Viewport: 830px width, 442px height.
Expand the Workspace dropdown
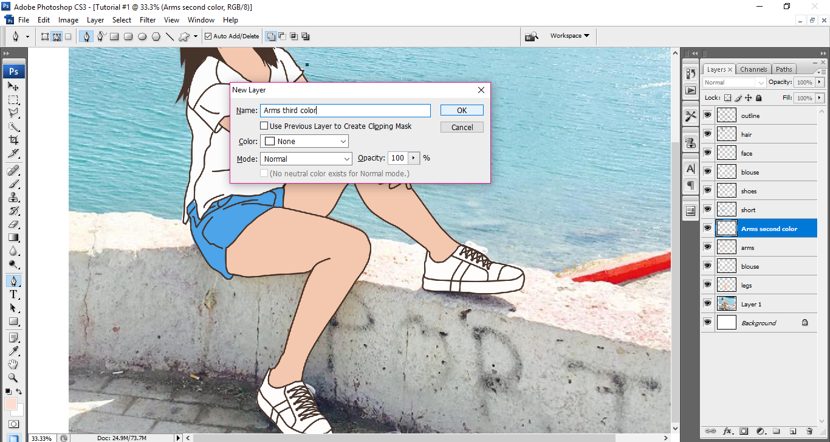(569, 36)
